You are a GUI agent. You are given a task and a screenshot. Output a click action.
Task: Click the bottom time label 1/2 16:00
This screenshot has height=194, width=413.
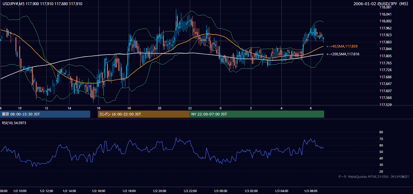(99, 191)
